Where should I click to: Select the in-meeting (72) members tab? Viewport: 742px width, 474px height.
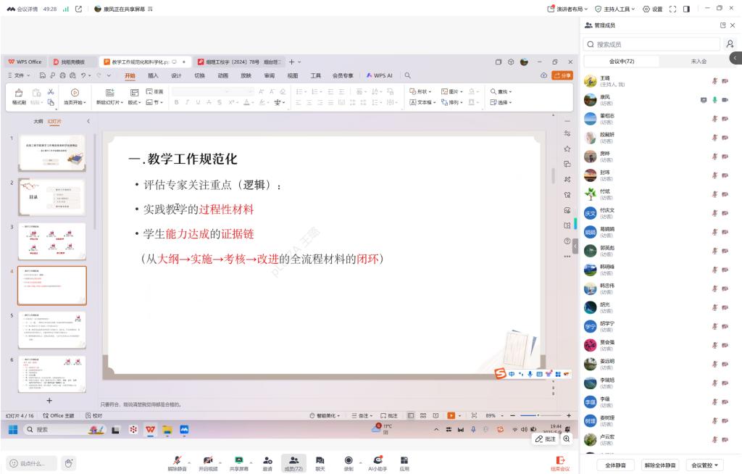(622, 62)
